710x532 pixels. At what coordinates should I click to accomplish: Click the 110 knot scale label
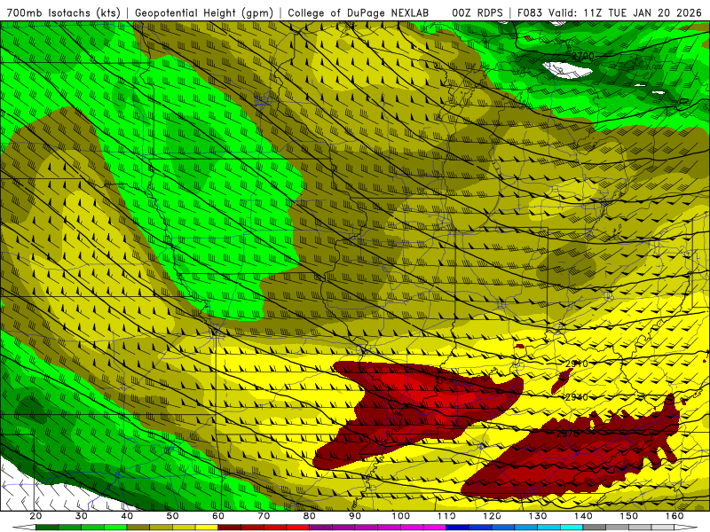446,516
